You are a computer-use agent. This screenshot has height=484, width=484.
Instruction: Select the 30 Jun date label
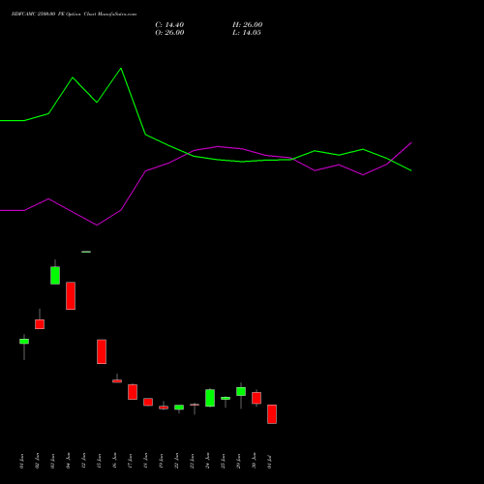254,462
